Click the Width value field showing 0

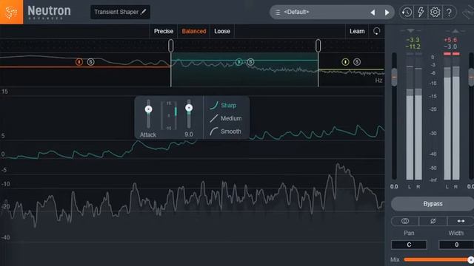click(x=456, y=245)
